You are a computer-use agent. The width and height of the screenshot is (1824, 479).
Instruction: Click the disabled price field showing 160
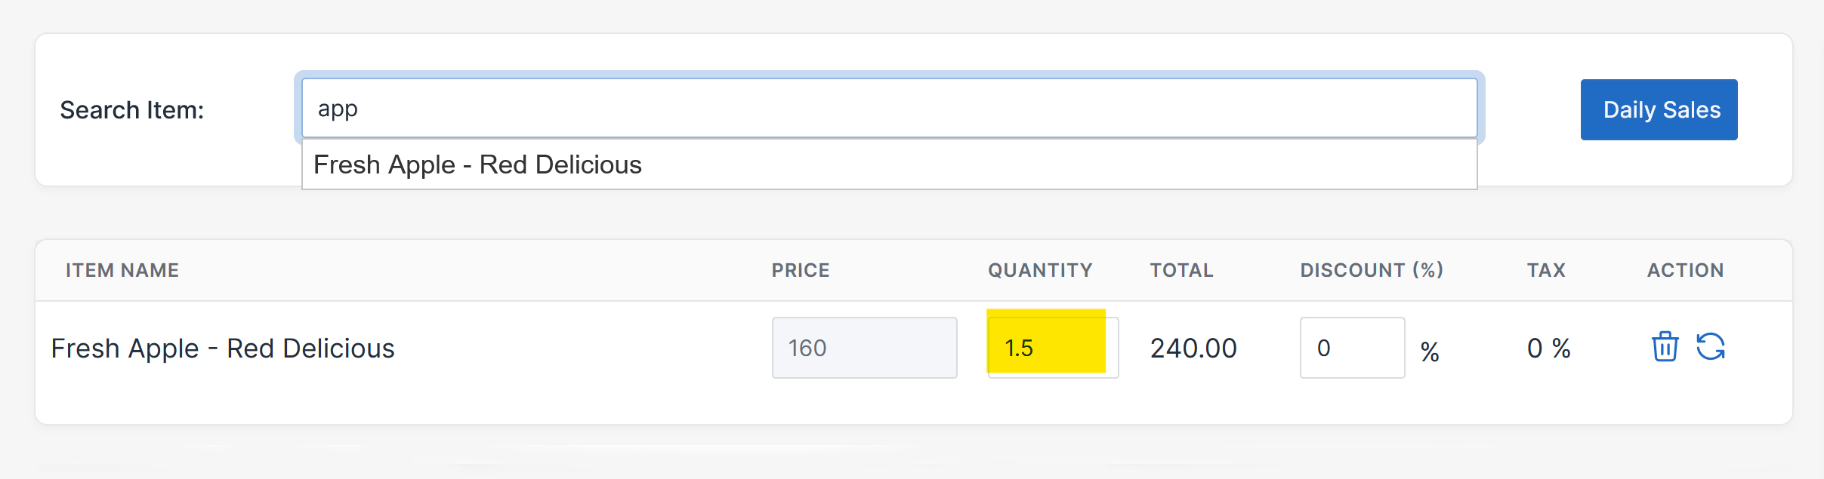863,348
